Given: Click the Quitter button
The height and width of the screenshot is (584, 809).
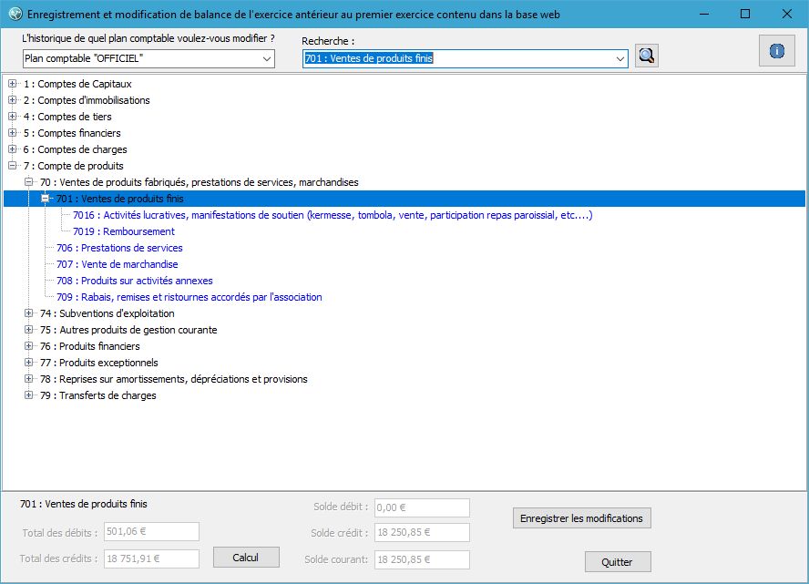Looking at the screenshot, I should tap(618, 562).
